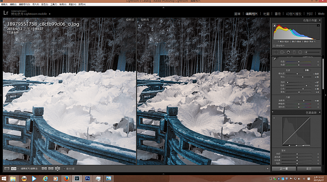Image resolution: width=327 pixels, height=182 pixels.
Task: Toggle shadow clipping indicator in histogram
Action: click(275, 25)
